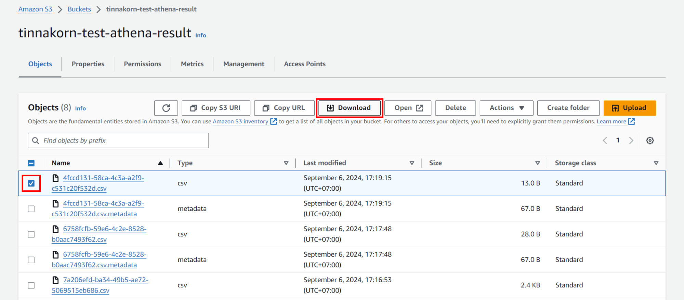Click the external link icon next to Learn more

coord(631,121)
